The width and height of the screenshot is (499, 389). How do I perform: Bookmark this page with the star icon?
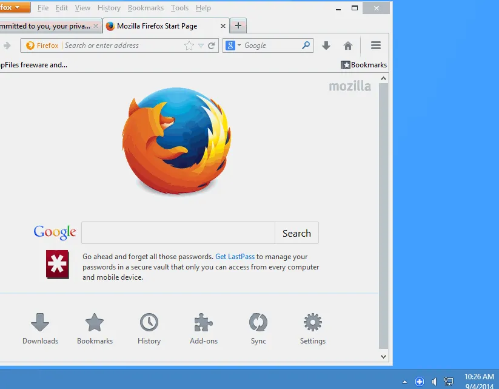pyautogui.click(x=189, y=46)
